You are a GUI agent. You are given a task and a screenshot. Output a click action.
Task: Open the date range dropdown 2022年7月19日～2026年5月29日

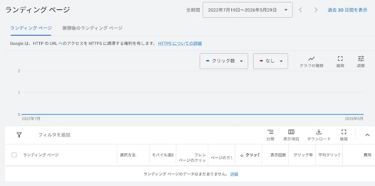point(247,10)
